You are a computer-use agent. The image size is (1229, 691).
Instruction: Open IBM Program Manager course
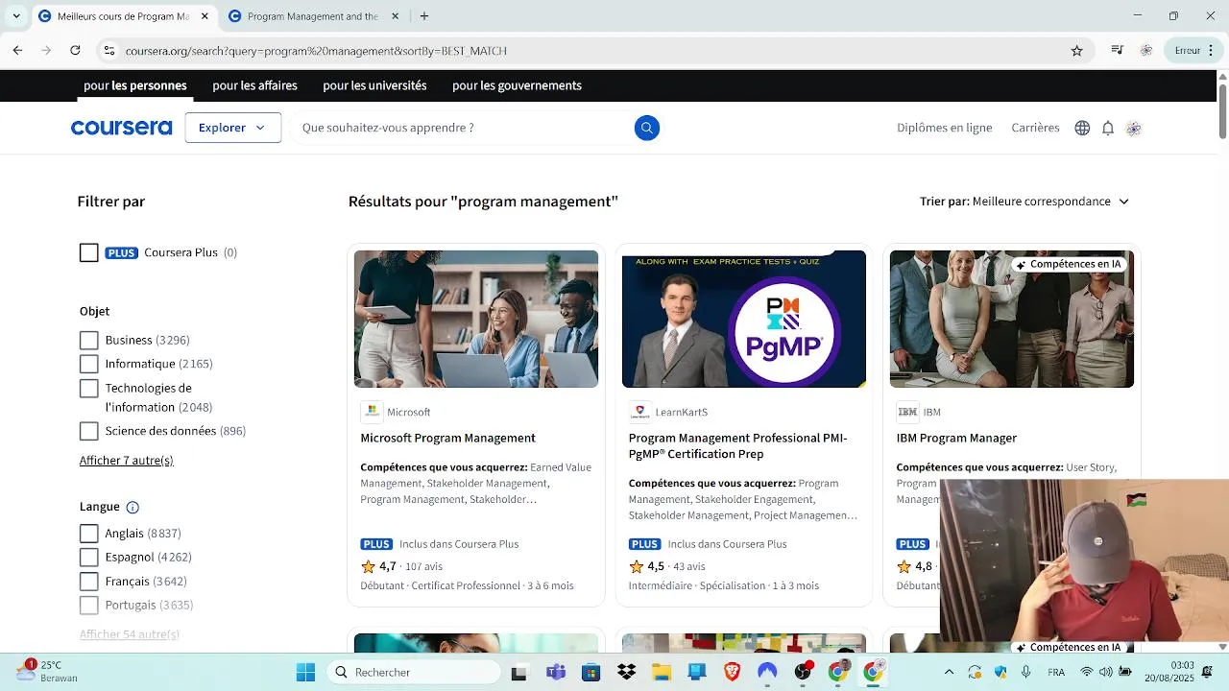(x=956, y=438)
